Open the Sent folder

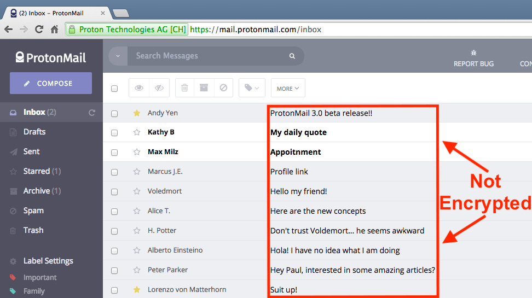(31, 151)
